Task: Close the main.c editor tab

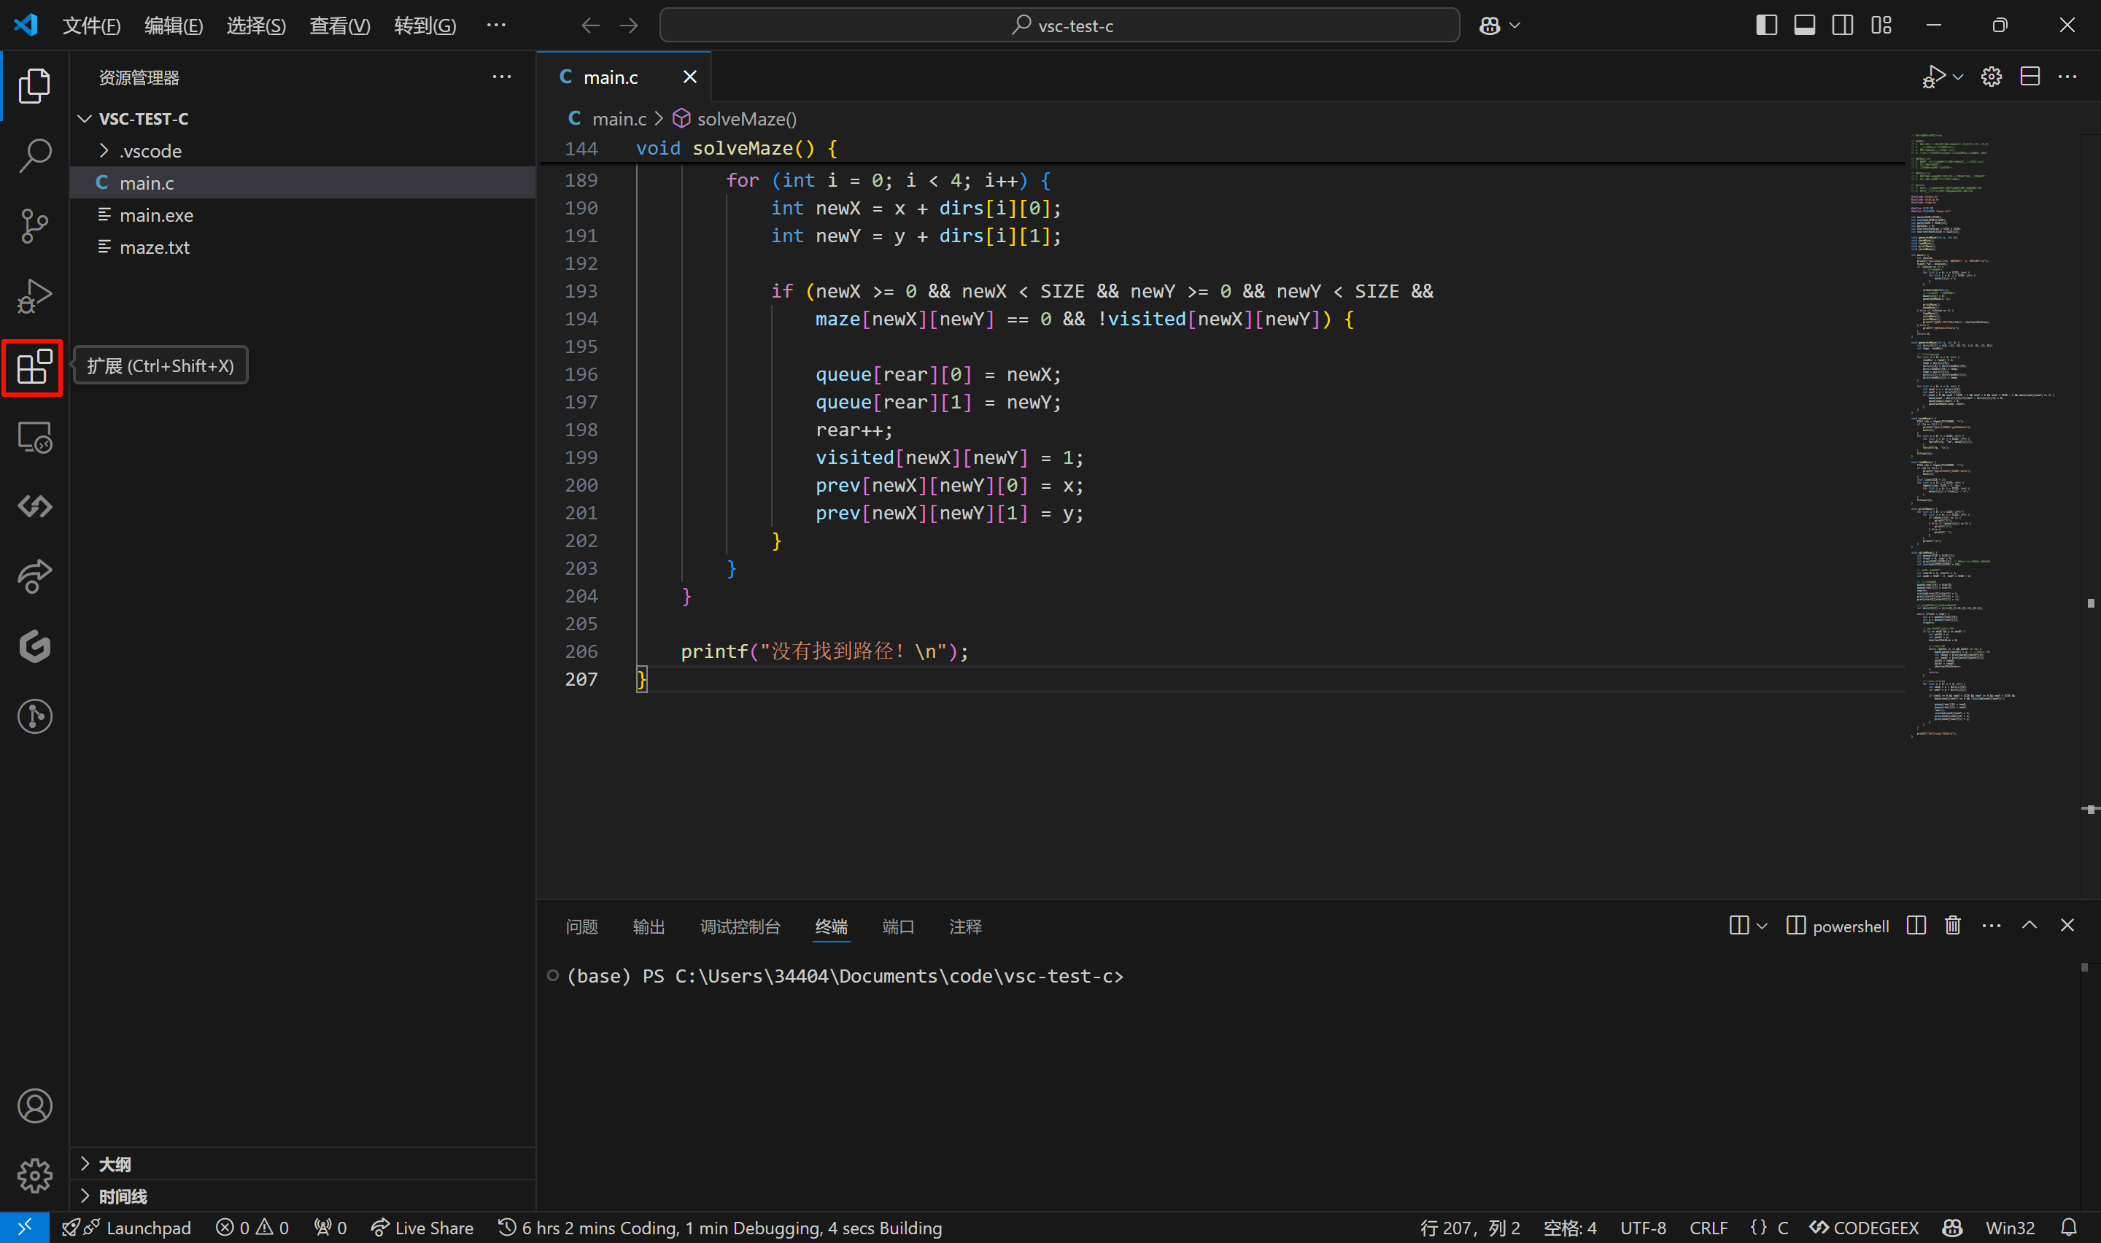Action: 690,77
